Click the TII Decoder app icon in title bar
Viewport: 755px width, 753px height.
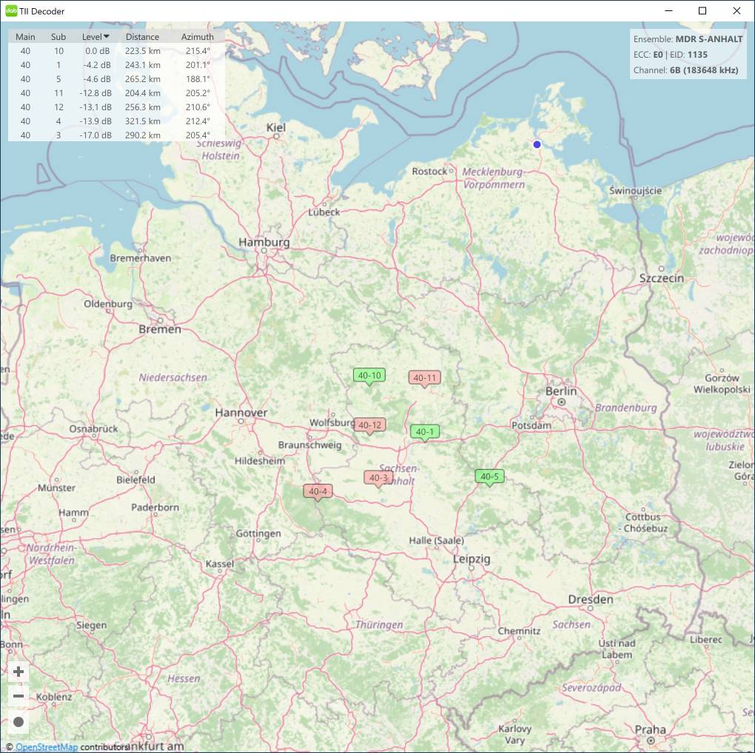coord(11,11)
